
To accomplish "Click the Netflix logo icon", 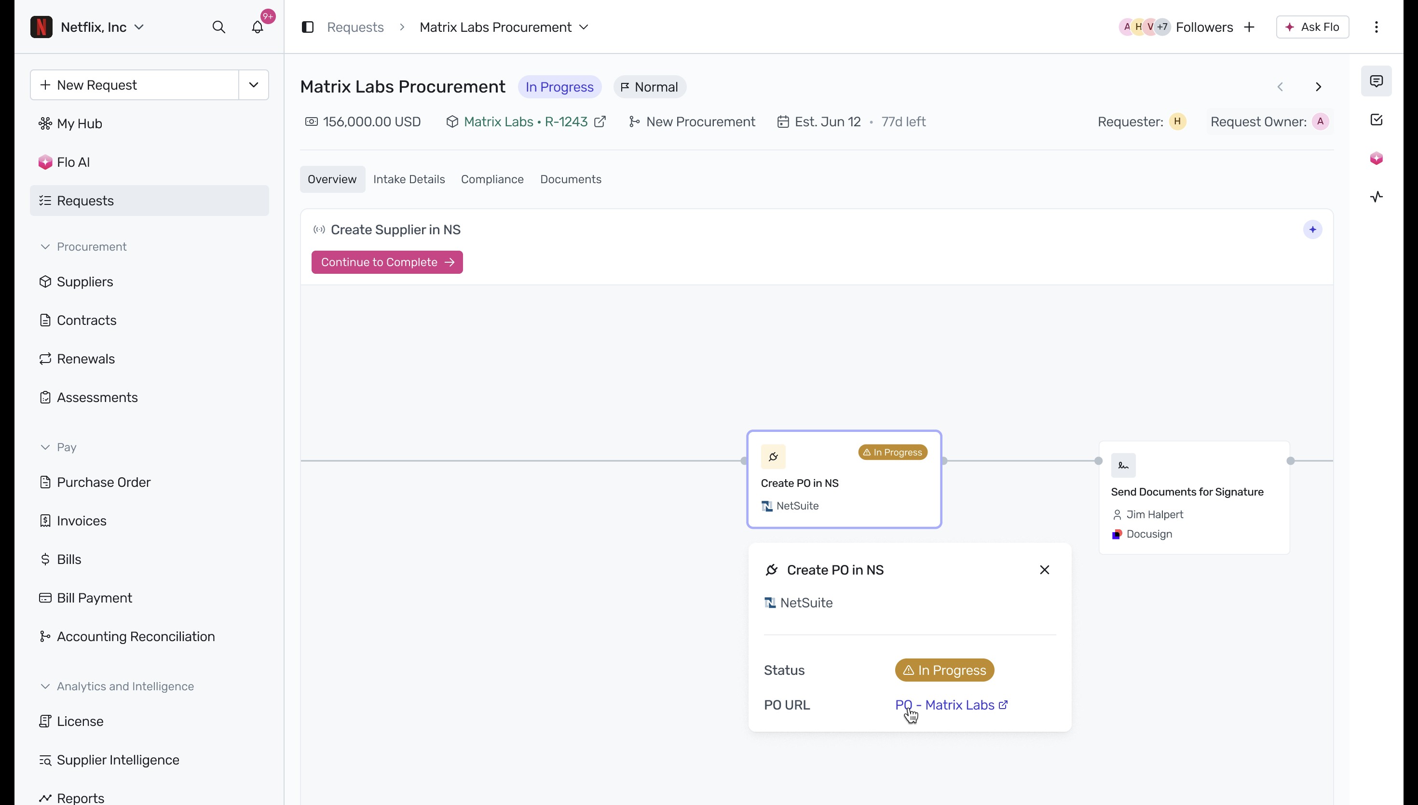I will 41,27.
